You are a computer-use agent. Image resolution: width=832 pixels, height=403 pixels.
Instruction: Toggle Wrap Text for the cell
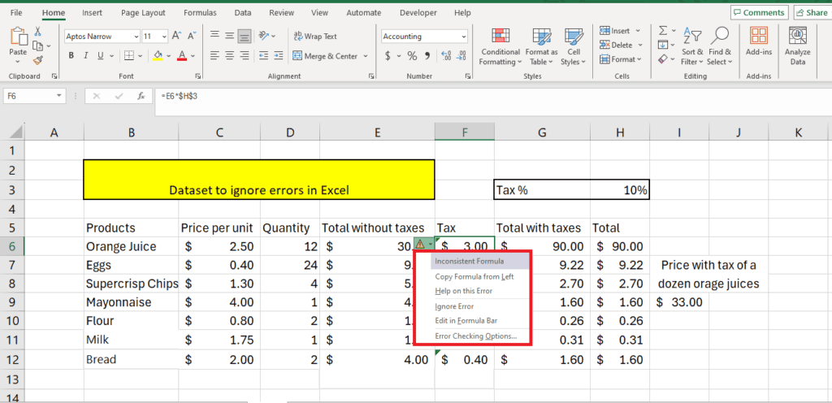point(314,37)
